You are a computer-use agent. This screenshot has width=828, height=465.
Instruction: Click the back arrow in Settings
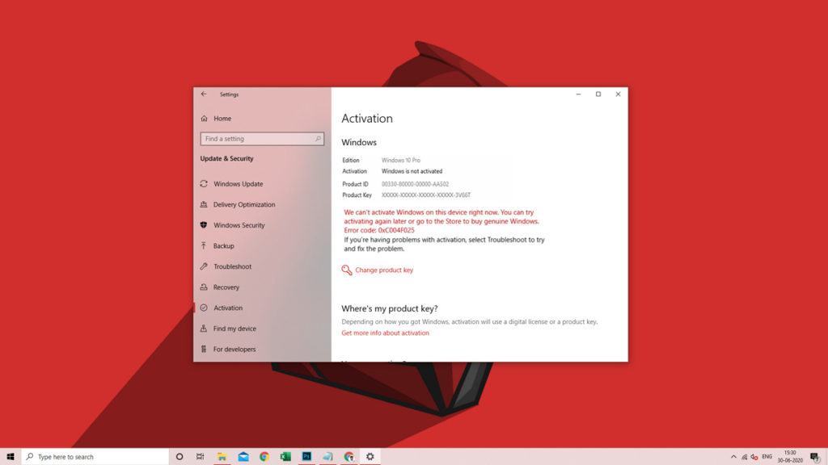(205, 94)
